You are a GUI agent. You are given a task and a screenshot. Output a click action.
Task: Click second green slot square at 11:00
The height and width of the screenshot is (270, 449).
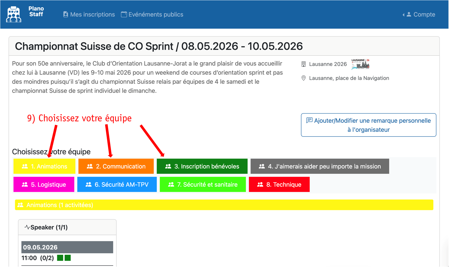point(68,258)
